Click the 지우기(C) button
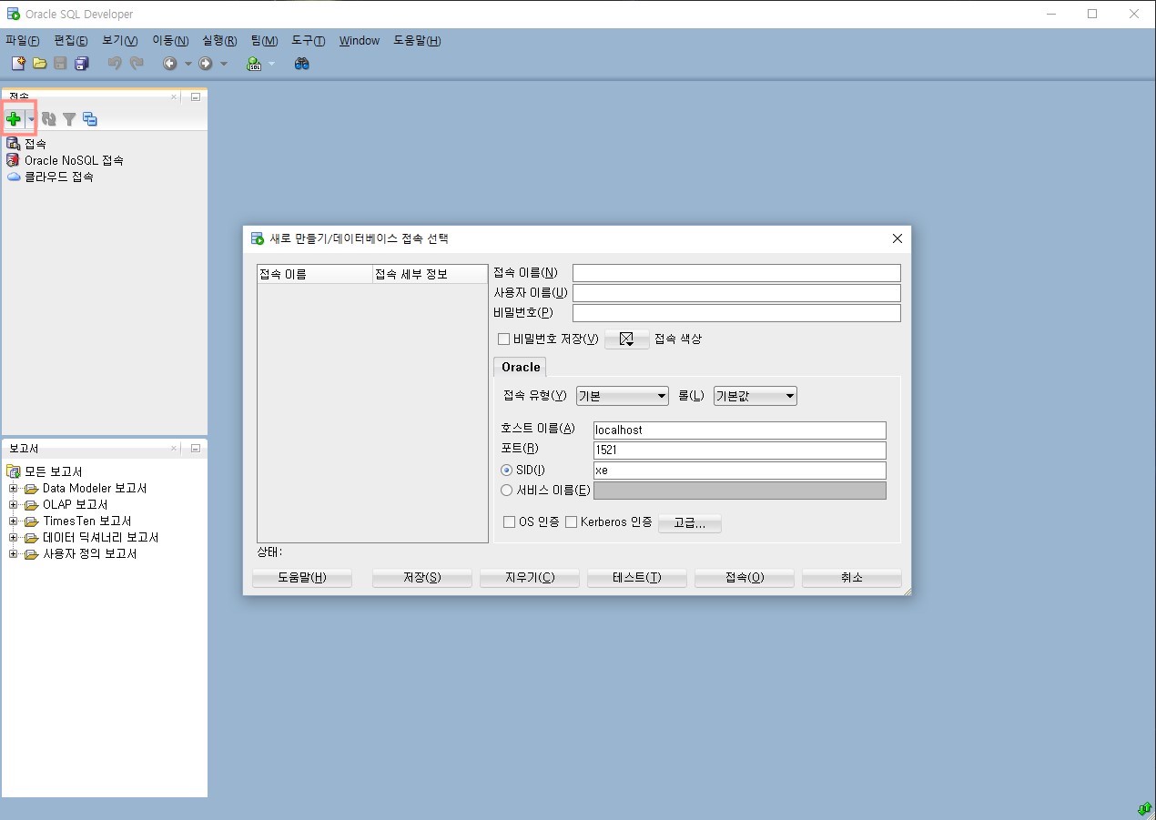This screenshot has width=1156, height=820. [530, 578]
